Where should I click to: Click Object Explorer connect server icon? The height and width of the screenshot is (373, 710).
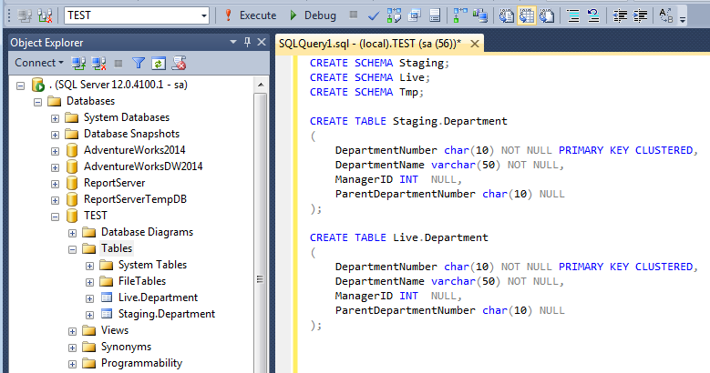click(x=78, y=64)
